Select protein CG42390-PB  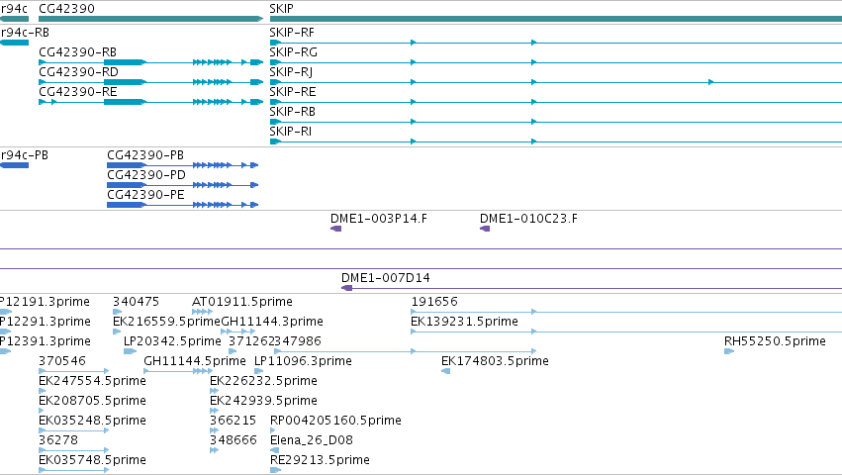145,155
